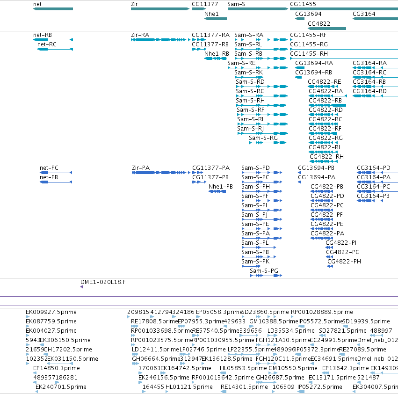Select the CG3164-PD protein
The image size is (398, 394).
click(x=377, y=173)
